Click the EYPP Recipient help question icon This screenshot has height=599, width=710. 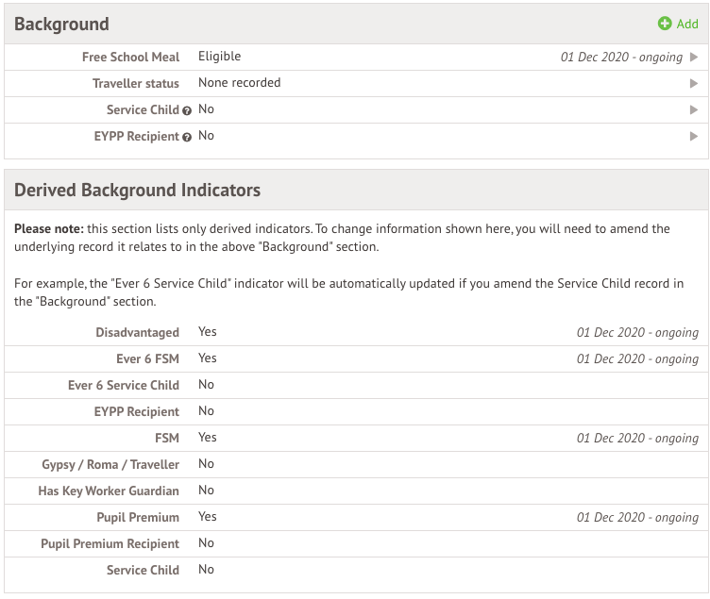187,137
